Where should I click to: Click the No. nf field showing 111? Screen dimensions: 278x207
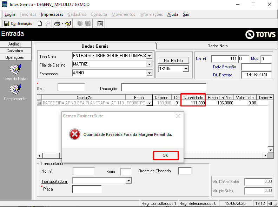click(224, 59)
